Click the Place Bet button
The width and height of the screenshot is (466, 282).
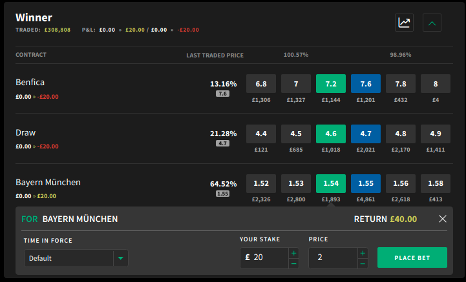pyautogui.click(x=412, y=257)
